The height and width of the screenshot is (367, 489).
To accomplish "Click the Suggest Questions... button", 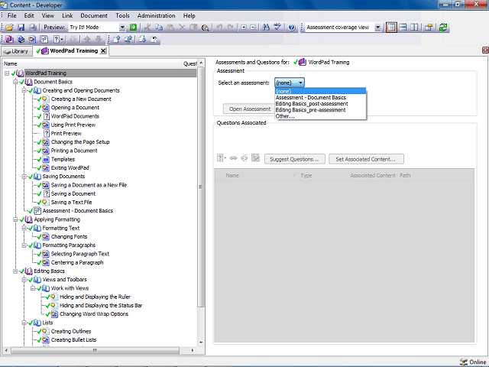I will [x=295, y=159].
